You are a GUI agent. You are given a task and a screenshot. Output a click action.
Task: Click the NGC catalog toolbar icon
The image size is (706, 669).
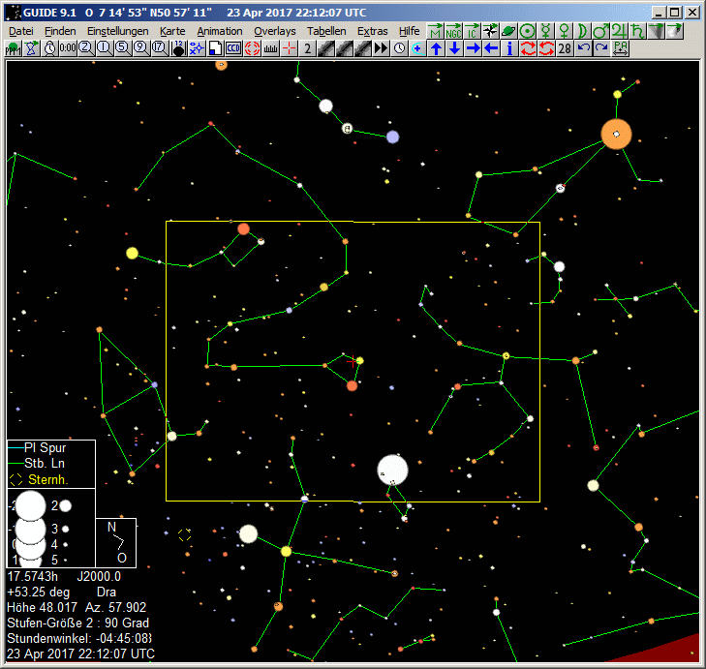click(453, 31)
